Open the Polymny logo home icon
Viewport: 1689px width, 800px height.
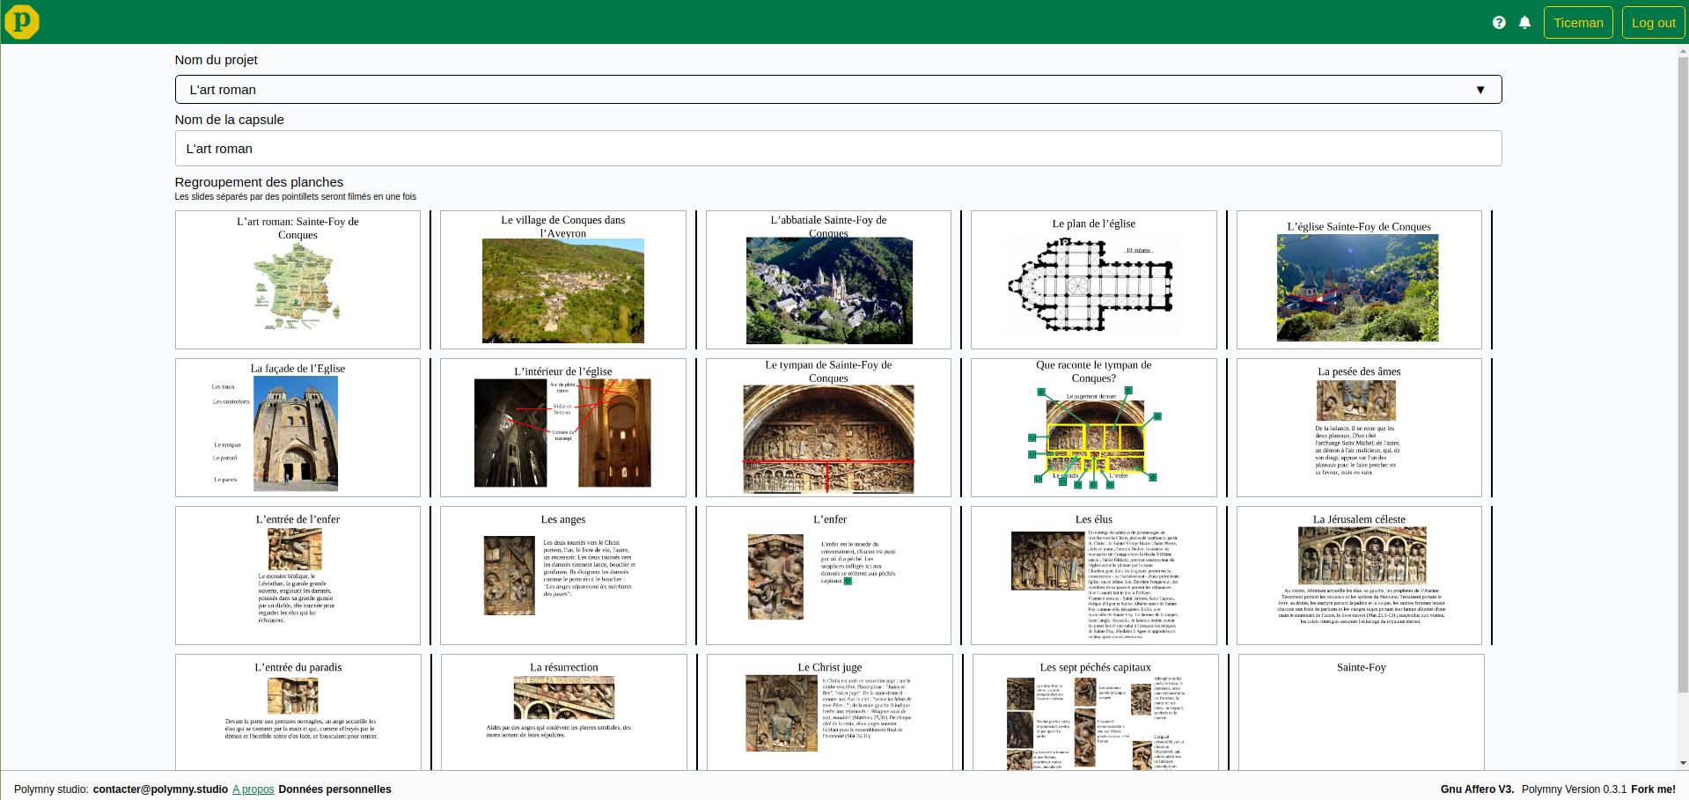(x=22, y=22)
